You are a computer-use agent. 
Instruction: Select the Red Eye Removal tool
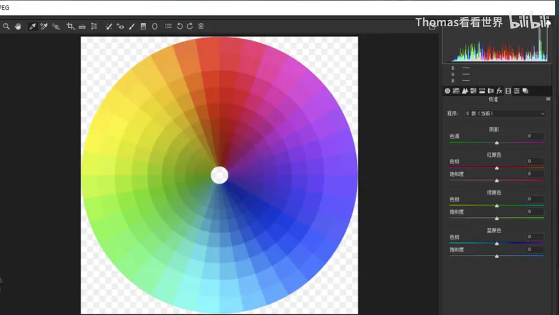120,26
